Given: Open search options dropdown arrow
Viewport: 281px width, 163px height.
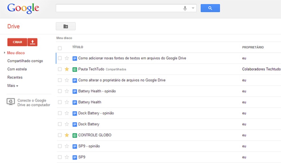Looking at the screenshot, I should click(193, 8).
